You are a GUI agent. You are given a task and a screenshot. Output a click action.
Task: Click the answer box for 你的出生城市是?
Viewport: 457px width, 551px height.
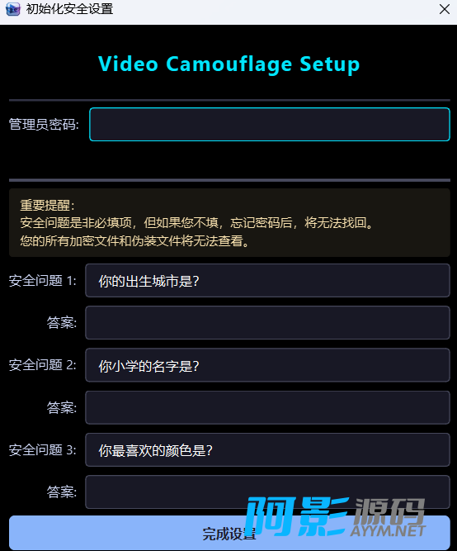(x=267, y=323)
